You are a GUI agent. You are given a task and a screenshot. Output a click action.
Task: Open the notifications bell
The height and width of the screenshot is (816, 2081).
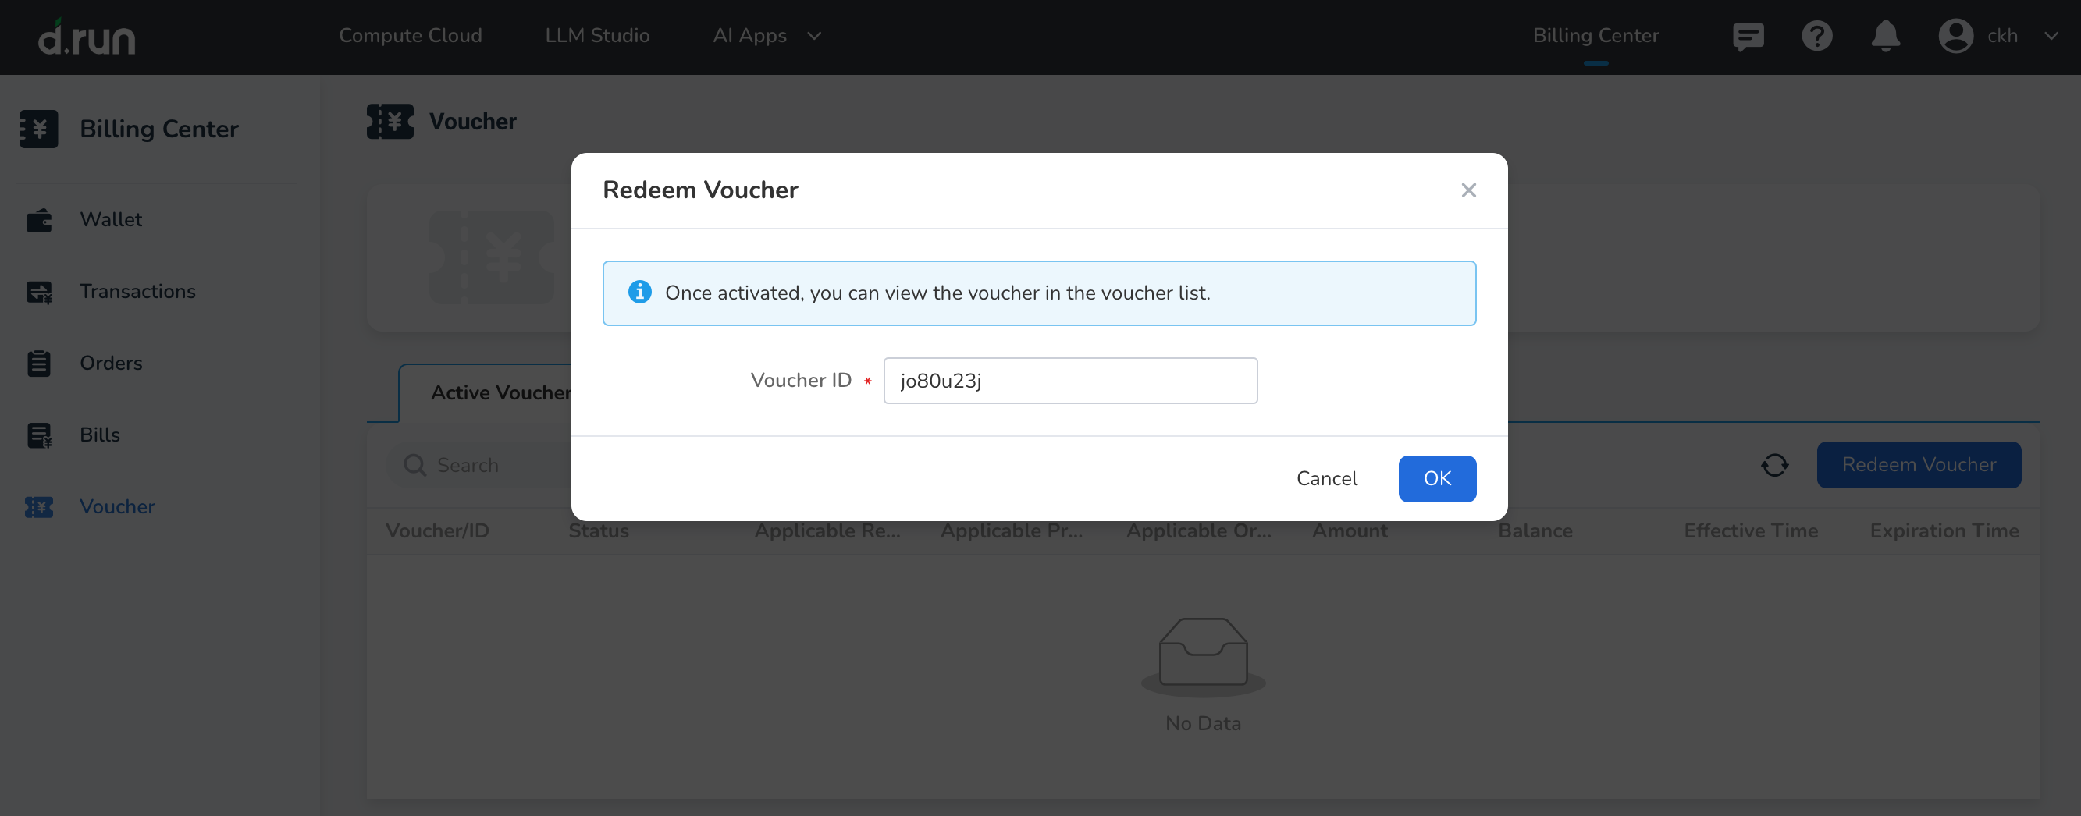(1885, 37)
